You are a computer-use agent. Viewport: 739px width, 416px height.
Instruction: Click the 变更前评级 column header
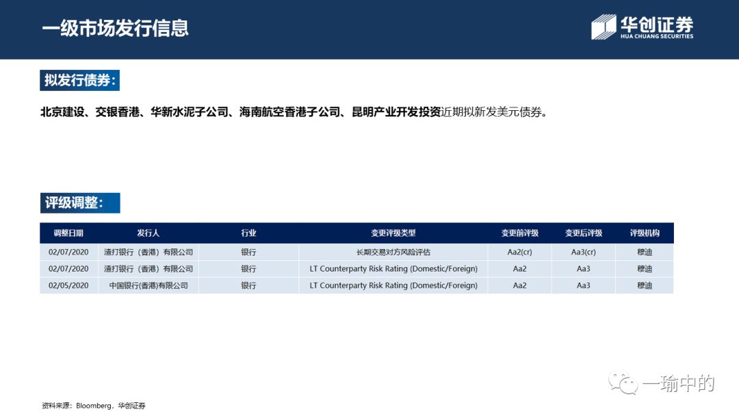click(x=519, y=233)
